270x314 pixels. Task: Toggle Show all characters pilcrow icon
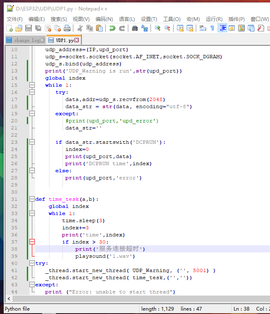(x=212, y=29)
